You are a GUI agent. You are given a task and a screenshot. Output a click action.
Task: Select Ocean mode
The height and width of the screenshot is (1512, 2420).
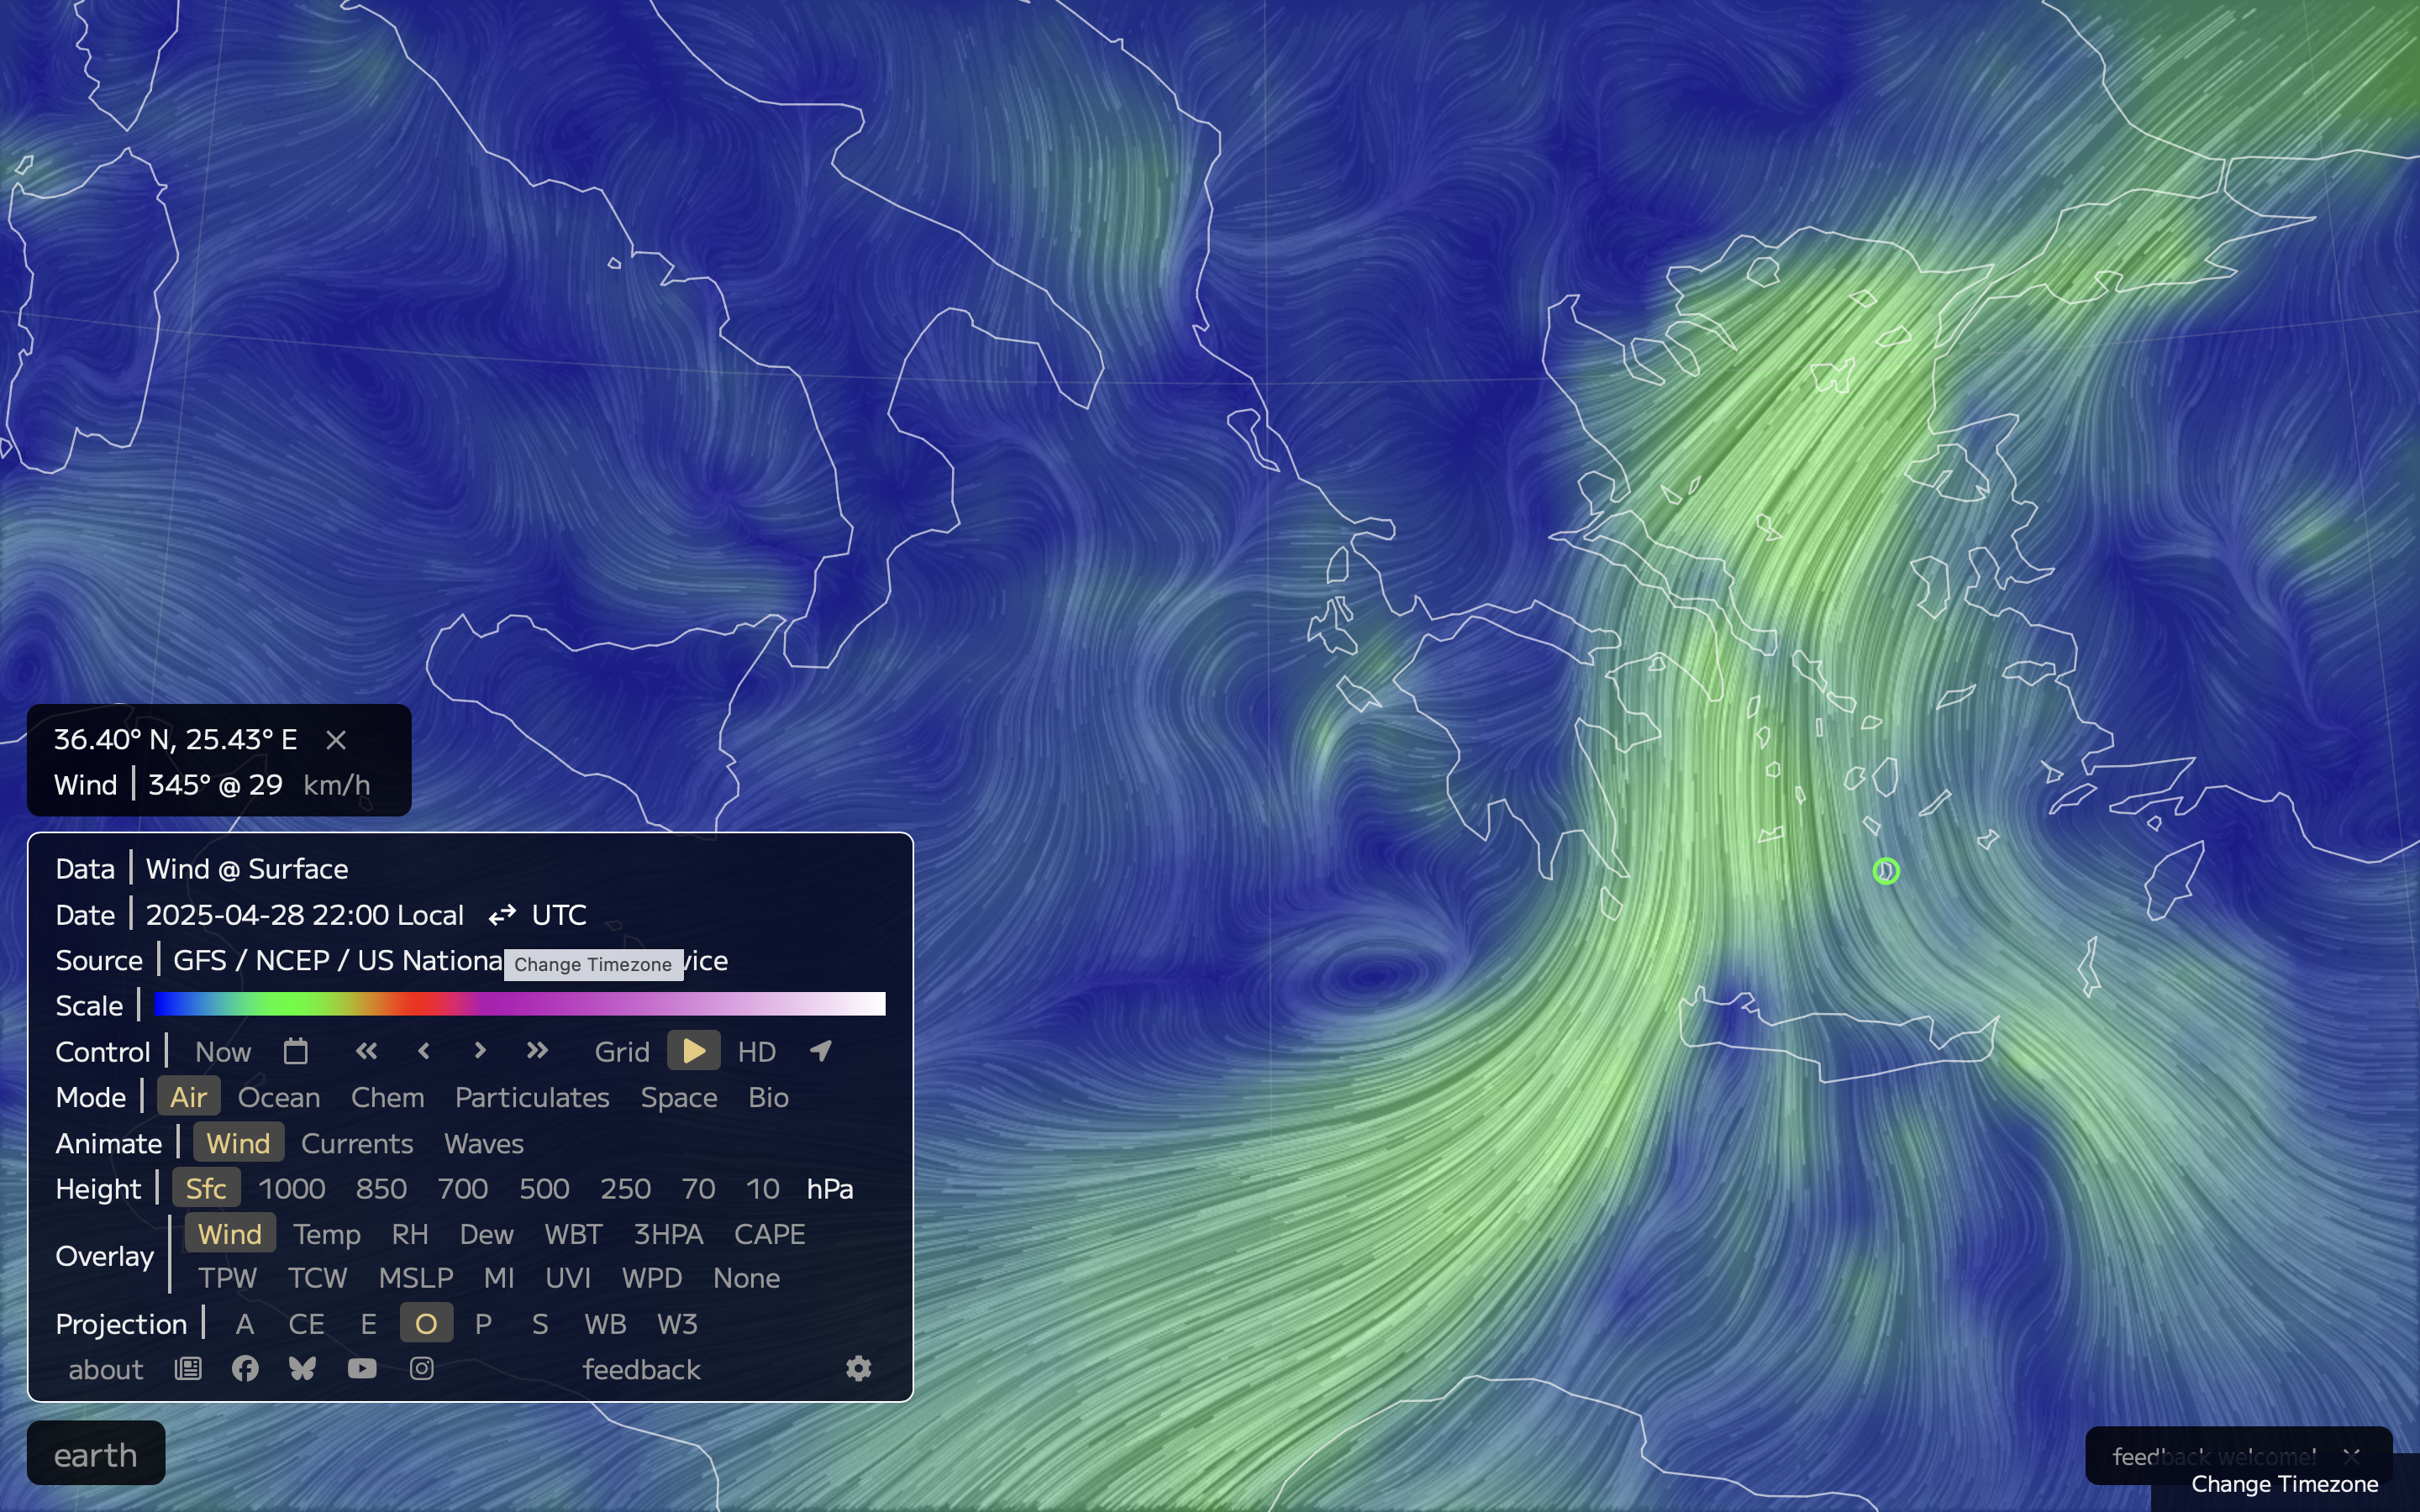[x=279, y=1098]
